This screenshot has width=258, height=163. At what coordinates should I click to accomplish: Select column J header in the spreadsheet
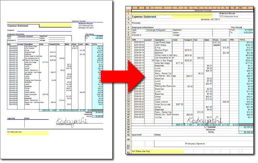click(217, 8)
